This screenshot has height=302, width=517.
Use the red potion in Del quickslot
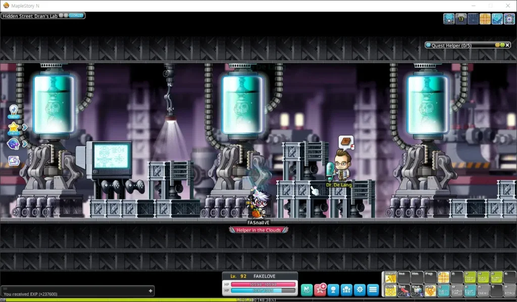(403, 290)
